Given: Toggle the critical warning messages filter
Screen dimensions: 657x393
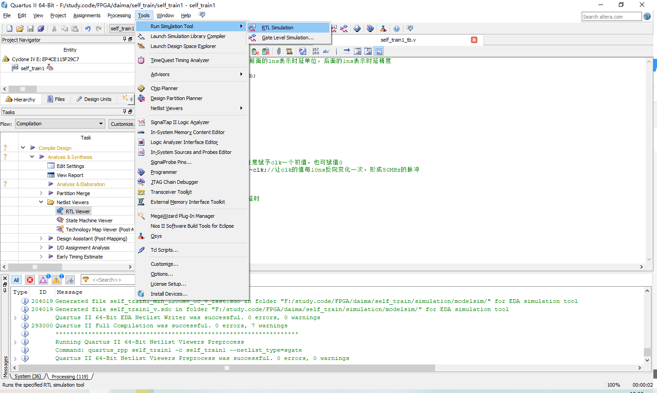Looking at the screenshot, I should click(44, 280).
